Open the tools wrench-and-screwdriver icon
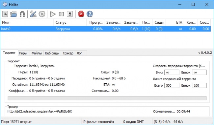 click(33, 14)
